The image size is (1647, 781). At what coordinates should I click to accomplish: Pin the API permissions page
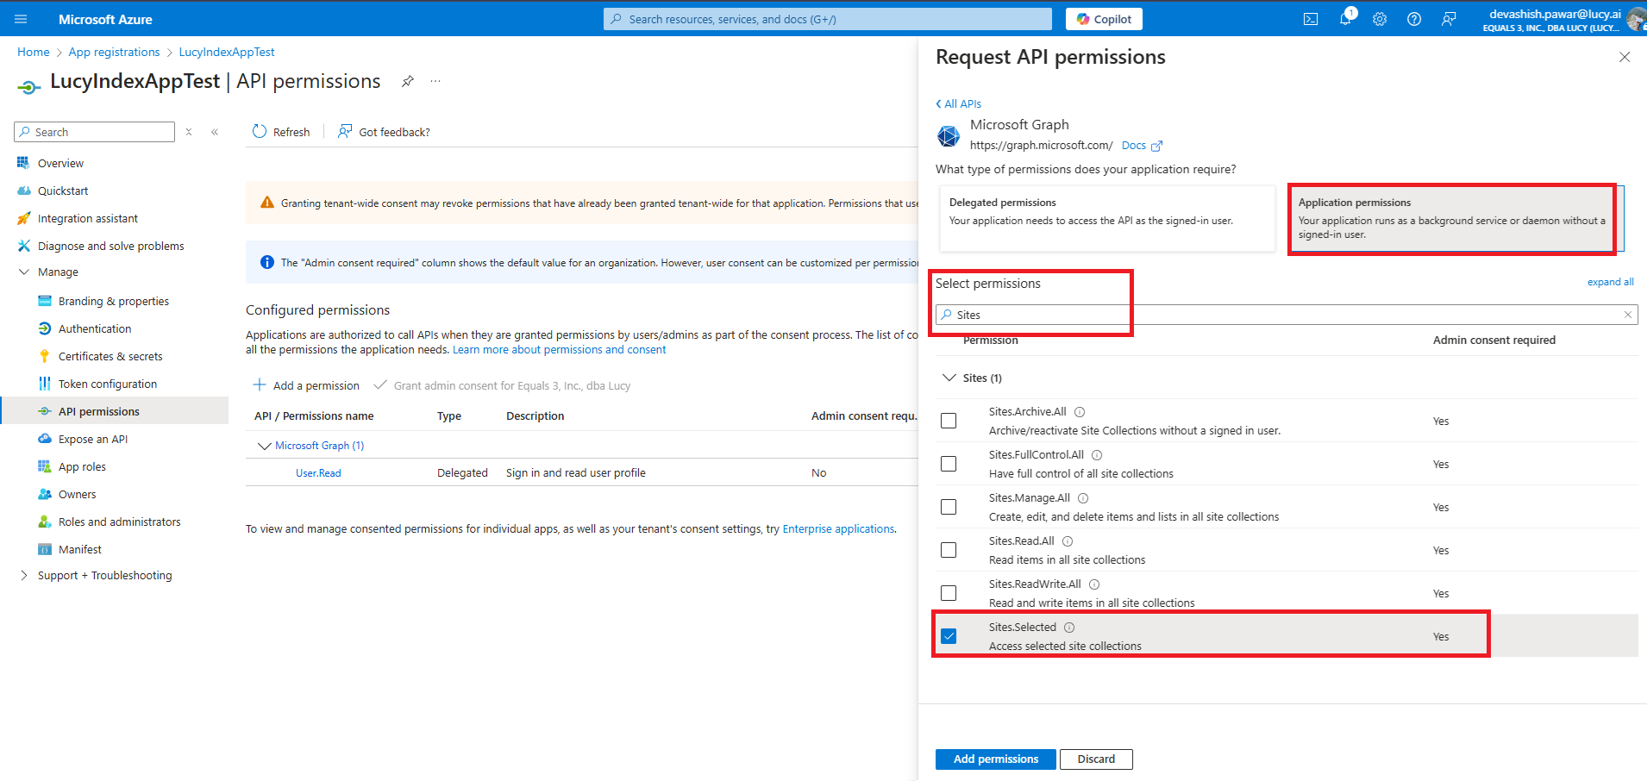408,81
